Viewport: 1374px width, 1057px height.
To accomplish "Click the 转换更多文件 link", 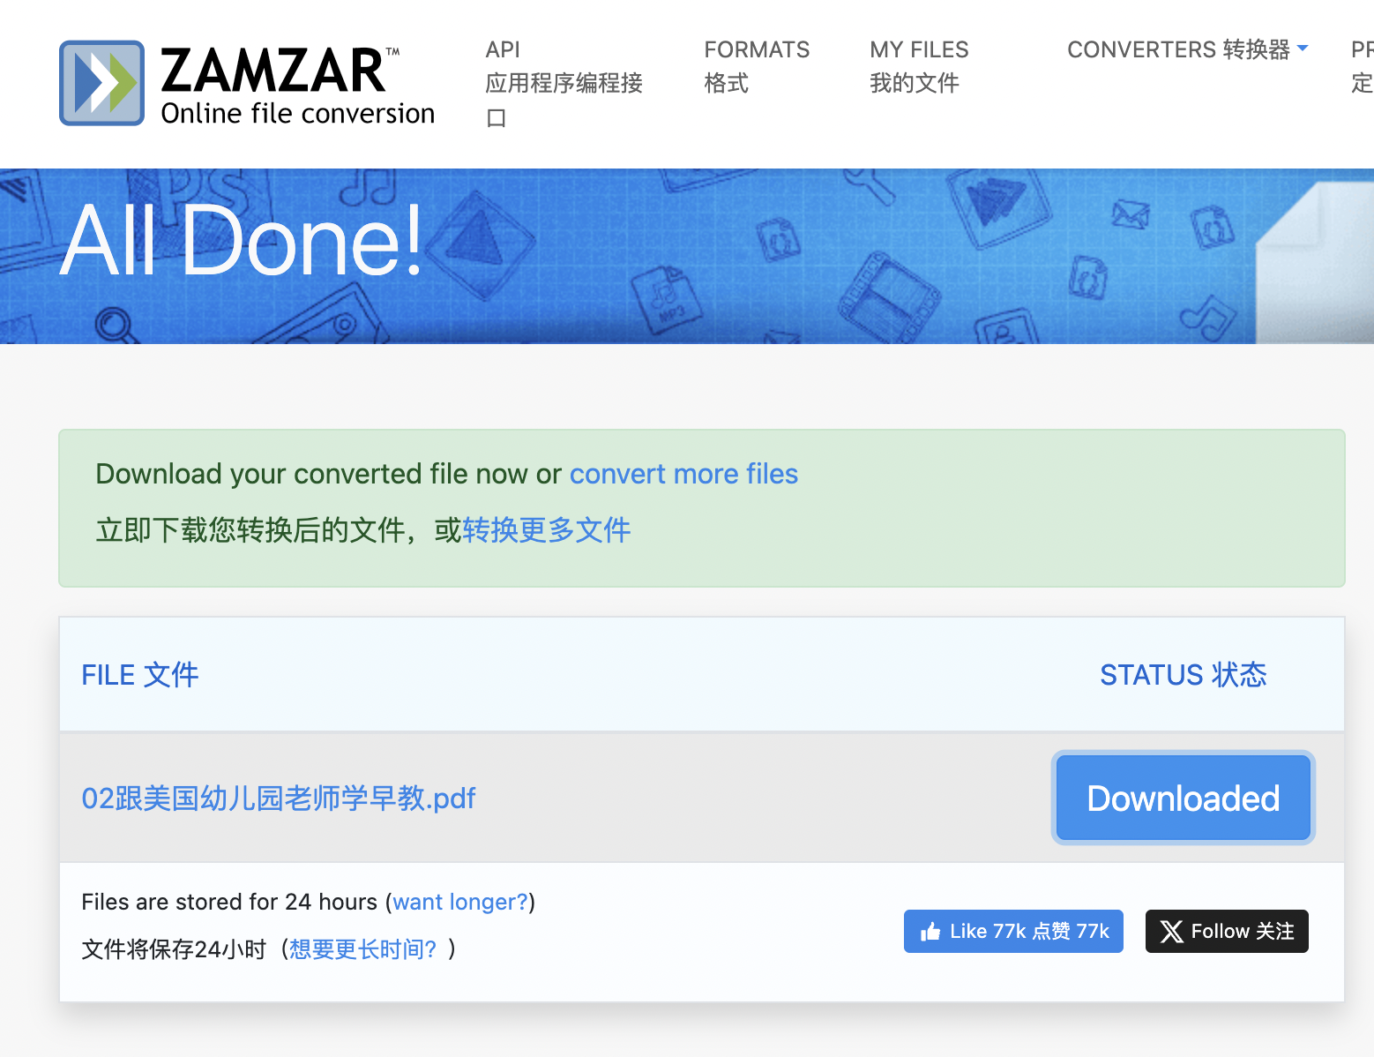I will (x=547, y=530).
